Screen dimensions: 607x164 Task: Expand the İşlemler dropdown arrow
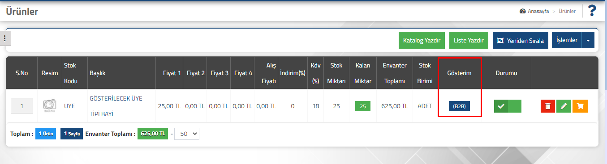[x=588, y=40]
